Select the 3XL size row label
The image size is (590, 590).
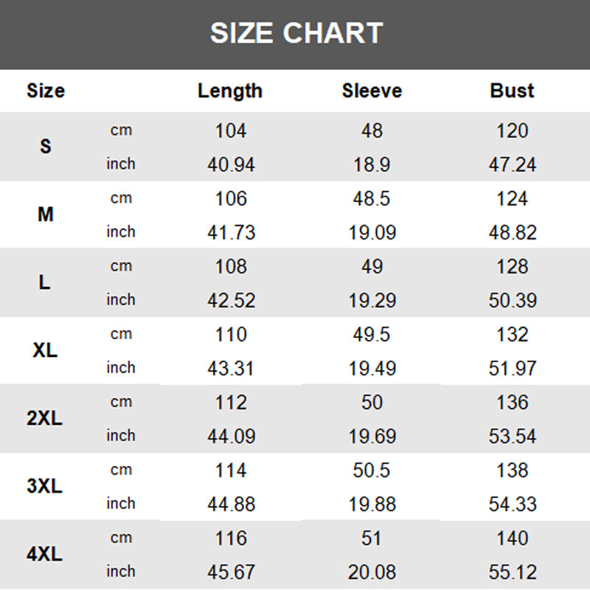46,486
